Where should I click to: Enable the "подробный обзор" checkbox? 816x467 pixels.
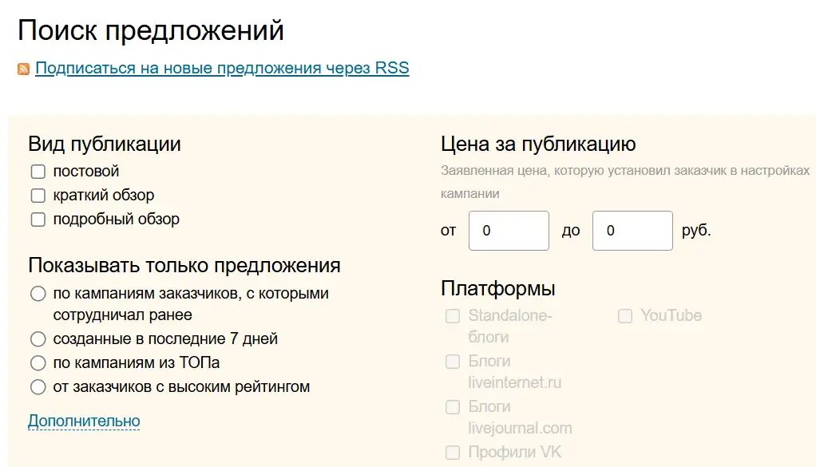click(38, 219)
